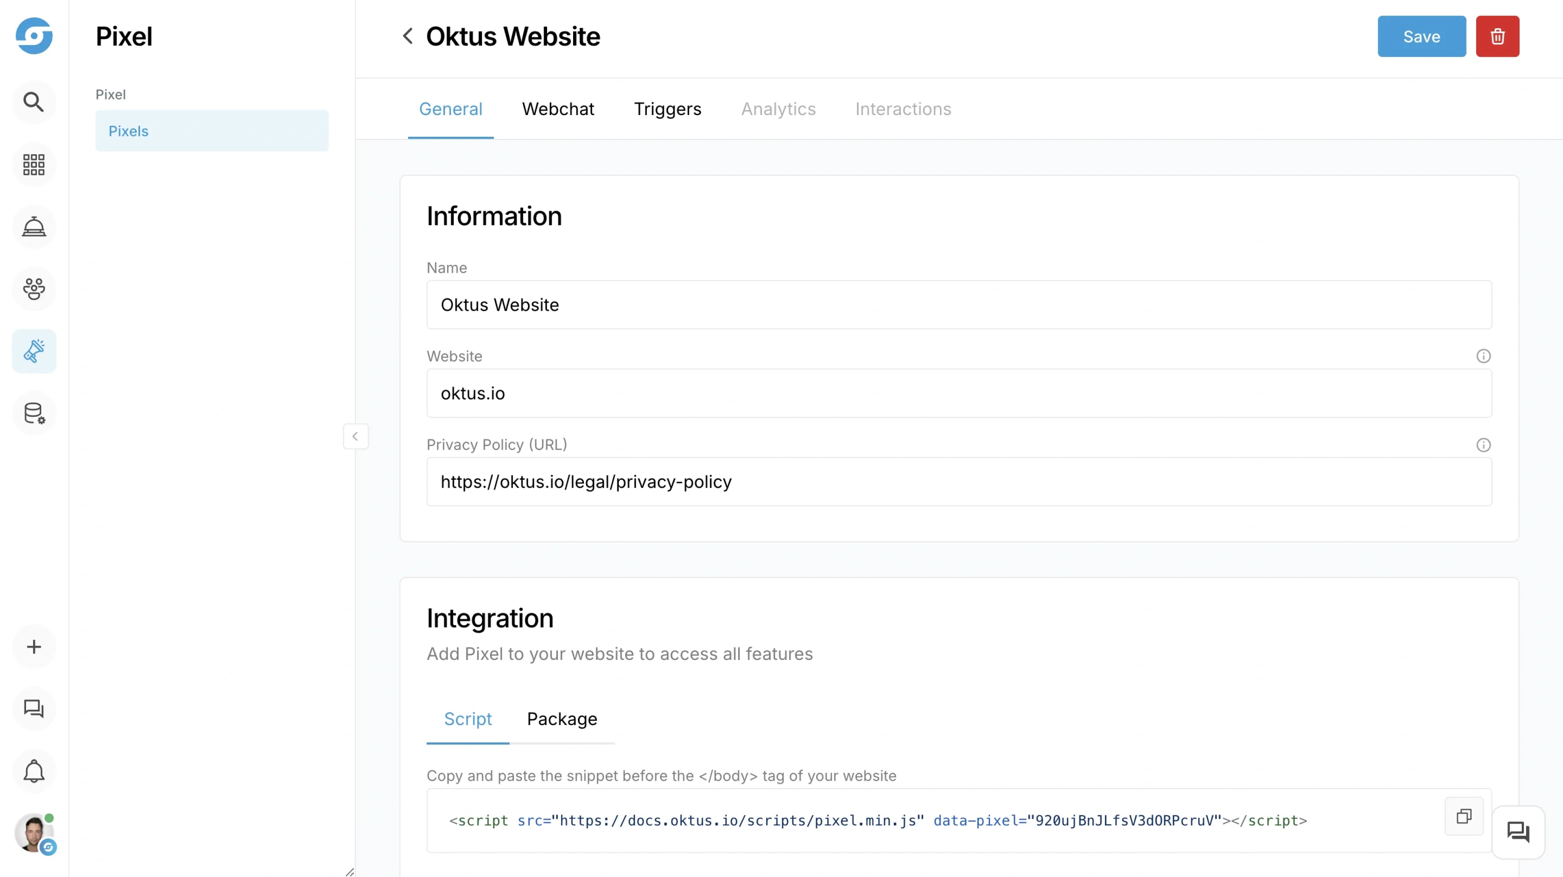Show info for Website field

(x=1483, y=356)
